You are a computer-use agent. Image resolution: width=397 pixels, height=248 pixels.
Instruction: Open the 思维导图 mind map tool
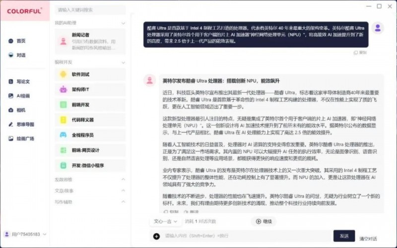coord(24,124)
